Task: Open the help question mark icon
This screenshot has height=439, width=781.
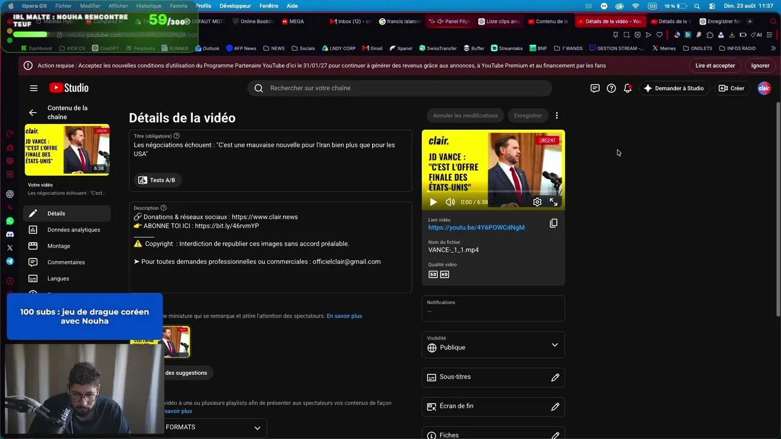Action: 611,88
